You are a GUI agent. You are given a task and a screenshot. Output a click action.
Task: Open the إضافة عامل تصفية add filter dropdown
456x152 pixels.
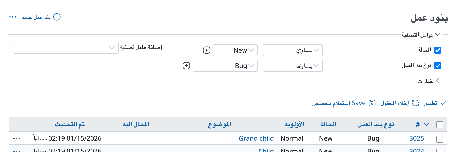tap(65, 48)
